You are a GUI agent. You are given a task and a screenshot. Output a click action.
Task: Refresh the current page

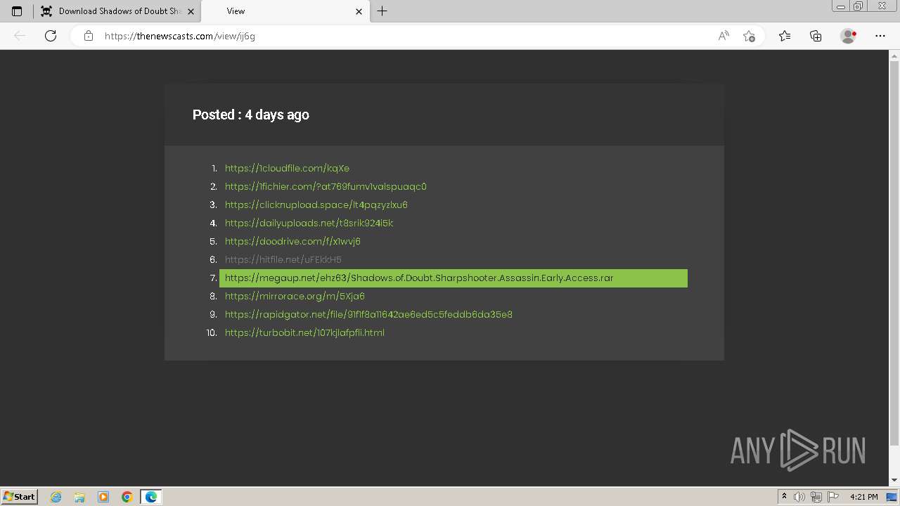tap(51, 36)
